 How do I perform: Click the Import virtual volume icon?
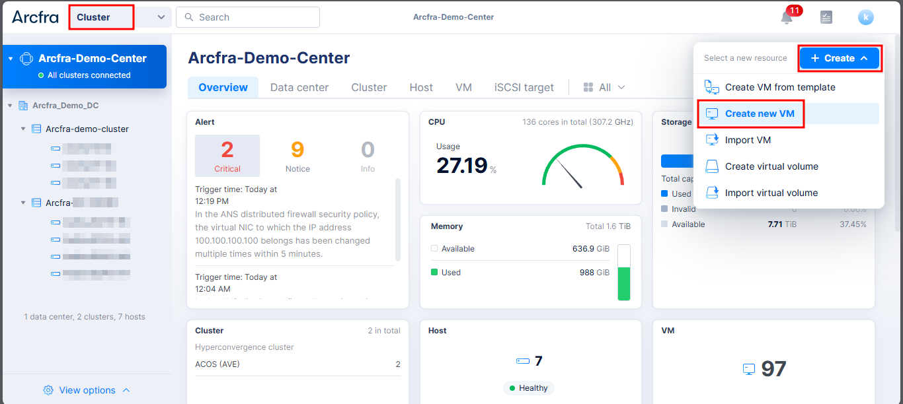pyautogui.click(x=712, y=193)
